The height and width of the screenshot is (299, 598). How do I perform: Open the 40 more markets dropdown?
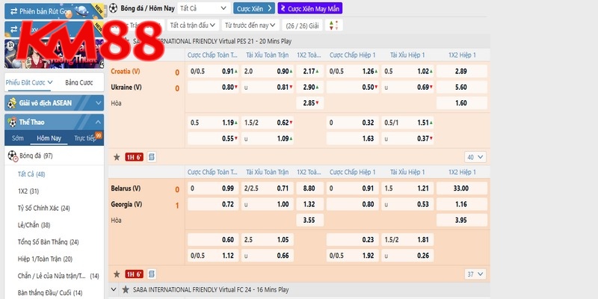475,157
